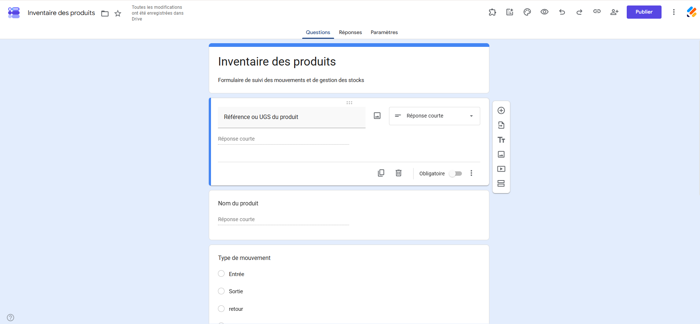The image size is (700, 324).
Task: Open the Réponse courte question type dropdown
Action: click(434, 116)
